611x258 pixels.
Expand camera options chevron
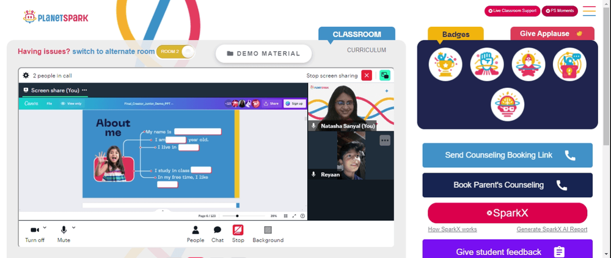(45, 228)
